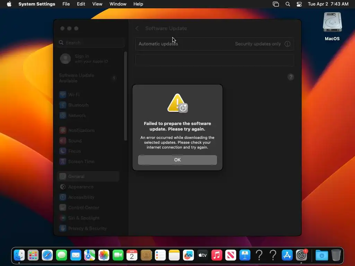Open Messages app in the Dock
The width and height of the screenshot is (355, 266).
(x=61, y=255)
